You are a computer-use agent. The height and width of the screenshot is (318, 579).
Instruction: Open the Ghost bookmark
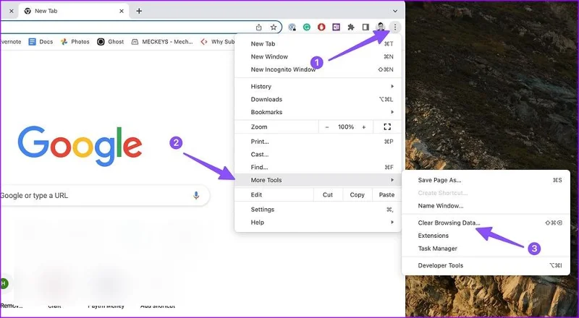click(111, 42)
